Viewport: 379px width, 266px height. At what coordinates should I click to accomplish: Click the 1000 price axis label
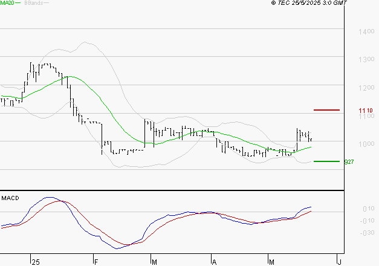pyautogui.click(x=366, y=144)
